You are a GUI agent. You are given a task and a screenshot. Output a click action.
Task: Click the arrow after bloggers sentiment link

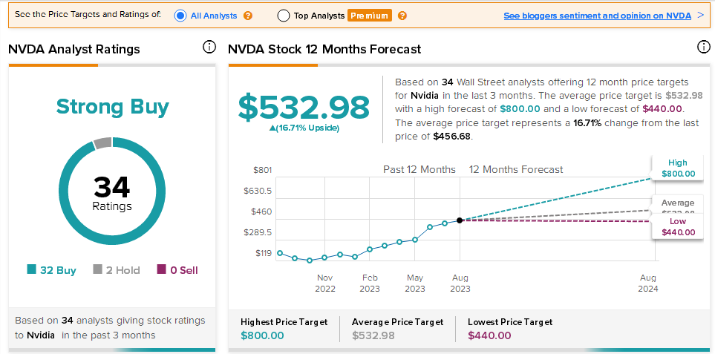[700, 15]
